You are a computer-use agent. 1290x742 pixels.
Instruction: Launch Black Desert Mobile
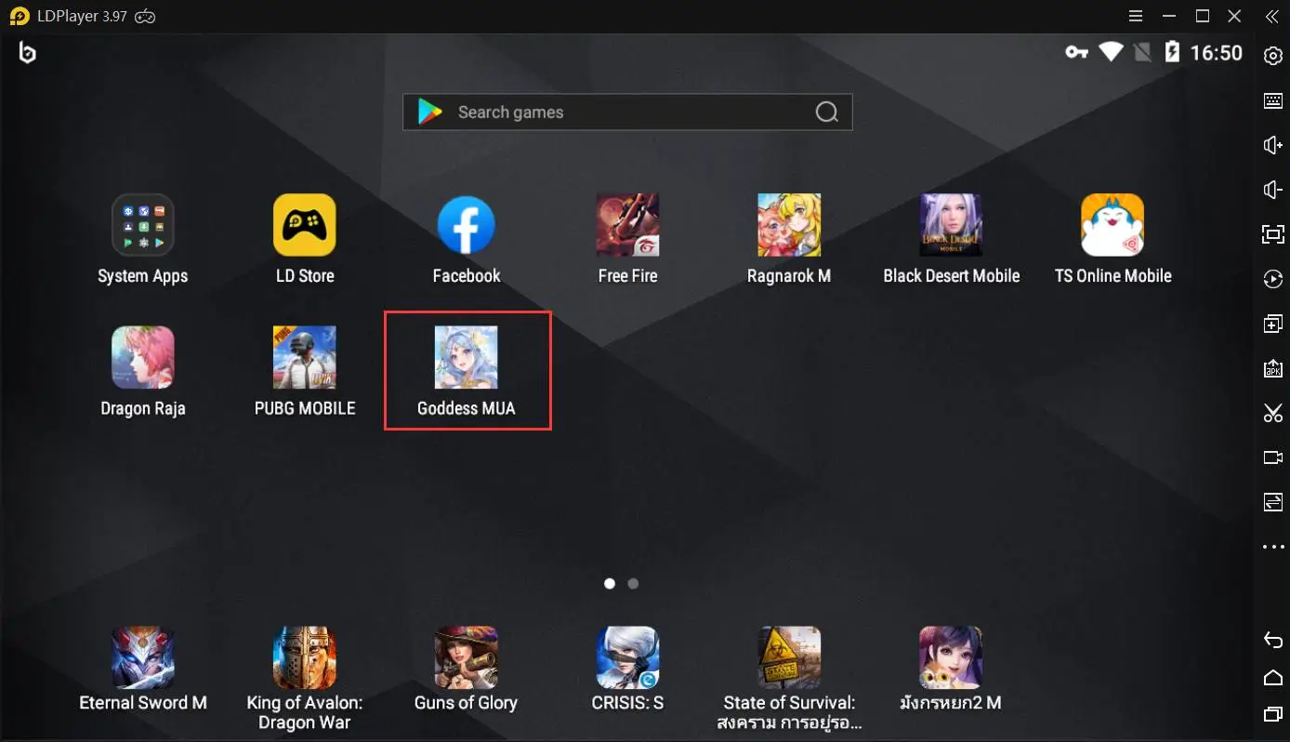[951, 225]
